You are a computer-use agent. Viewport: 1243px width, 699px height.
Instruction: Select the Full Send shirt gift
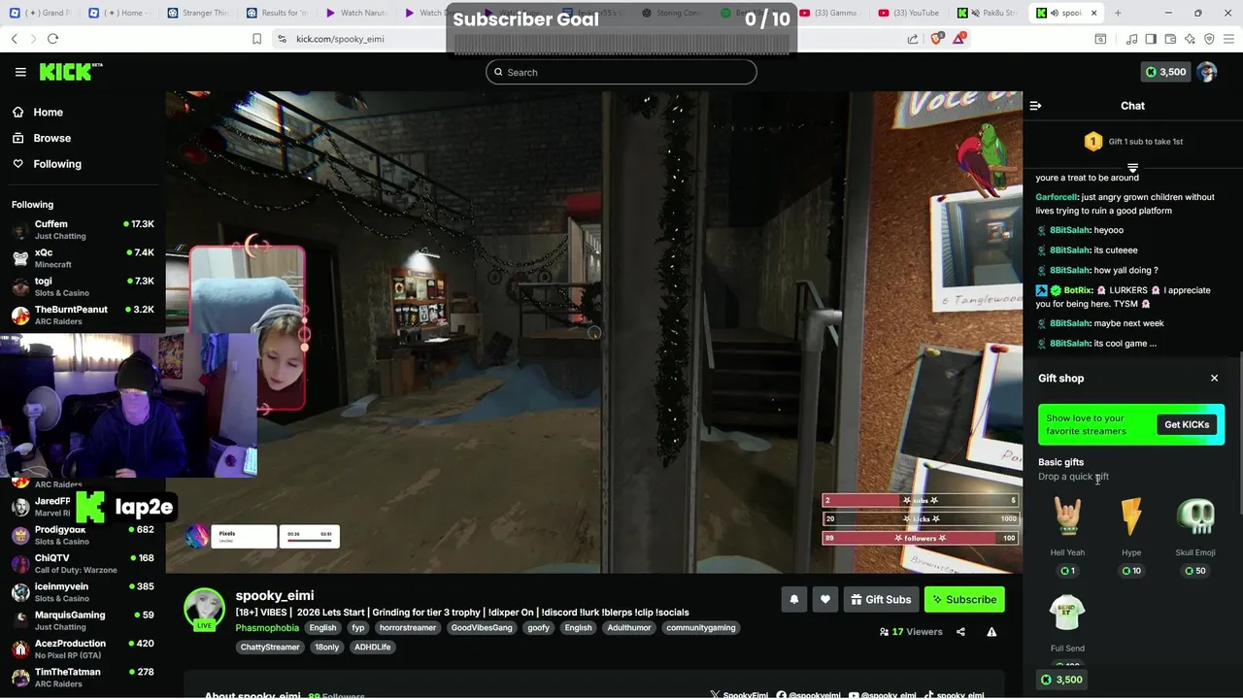click(1067, 626)
